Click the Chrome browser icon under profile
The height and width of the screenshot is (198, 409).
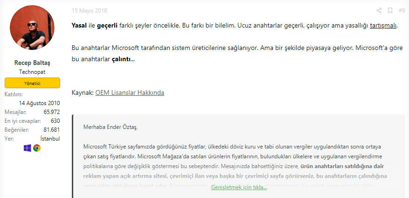click(37, 148)
